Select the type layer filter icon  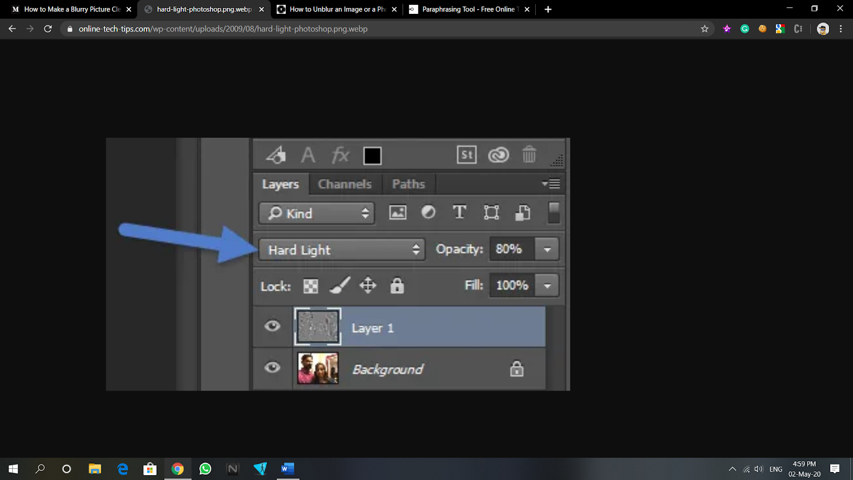pyautogui.click(x=459, y=213)
